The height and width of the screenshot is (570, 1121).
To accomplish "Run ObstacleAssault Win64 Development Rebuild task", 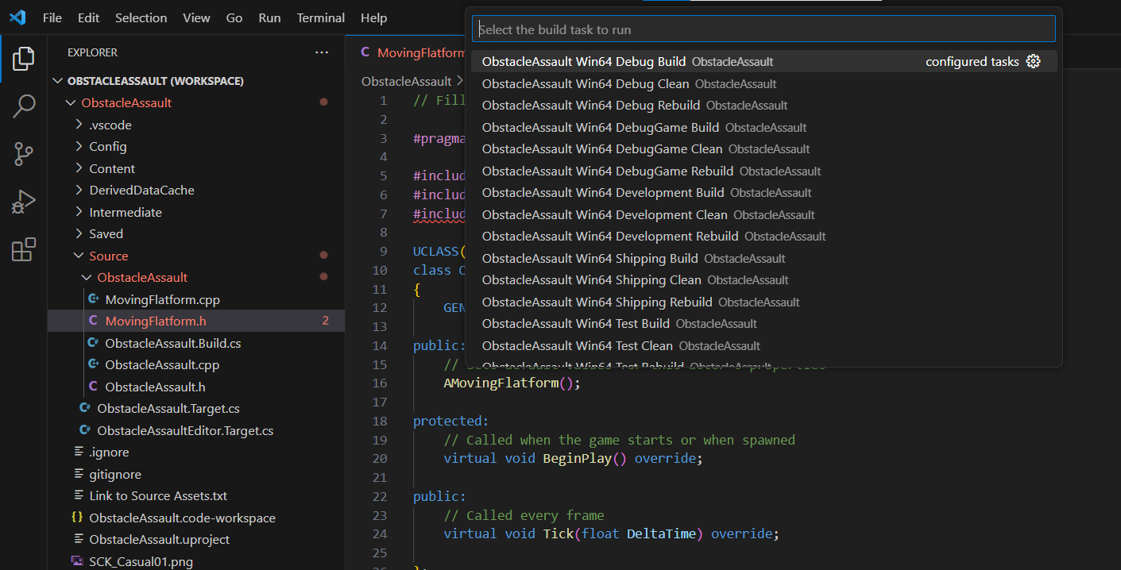I will pos(763,236).
